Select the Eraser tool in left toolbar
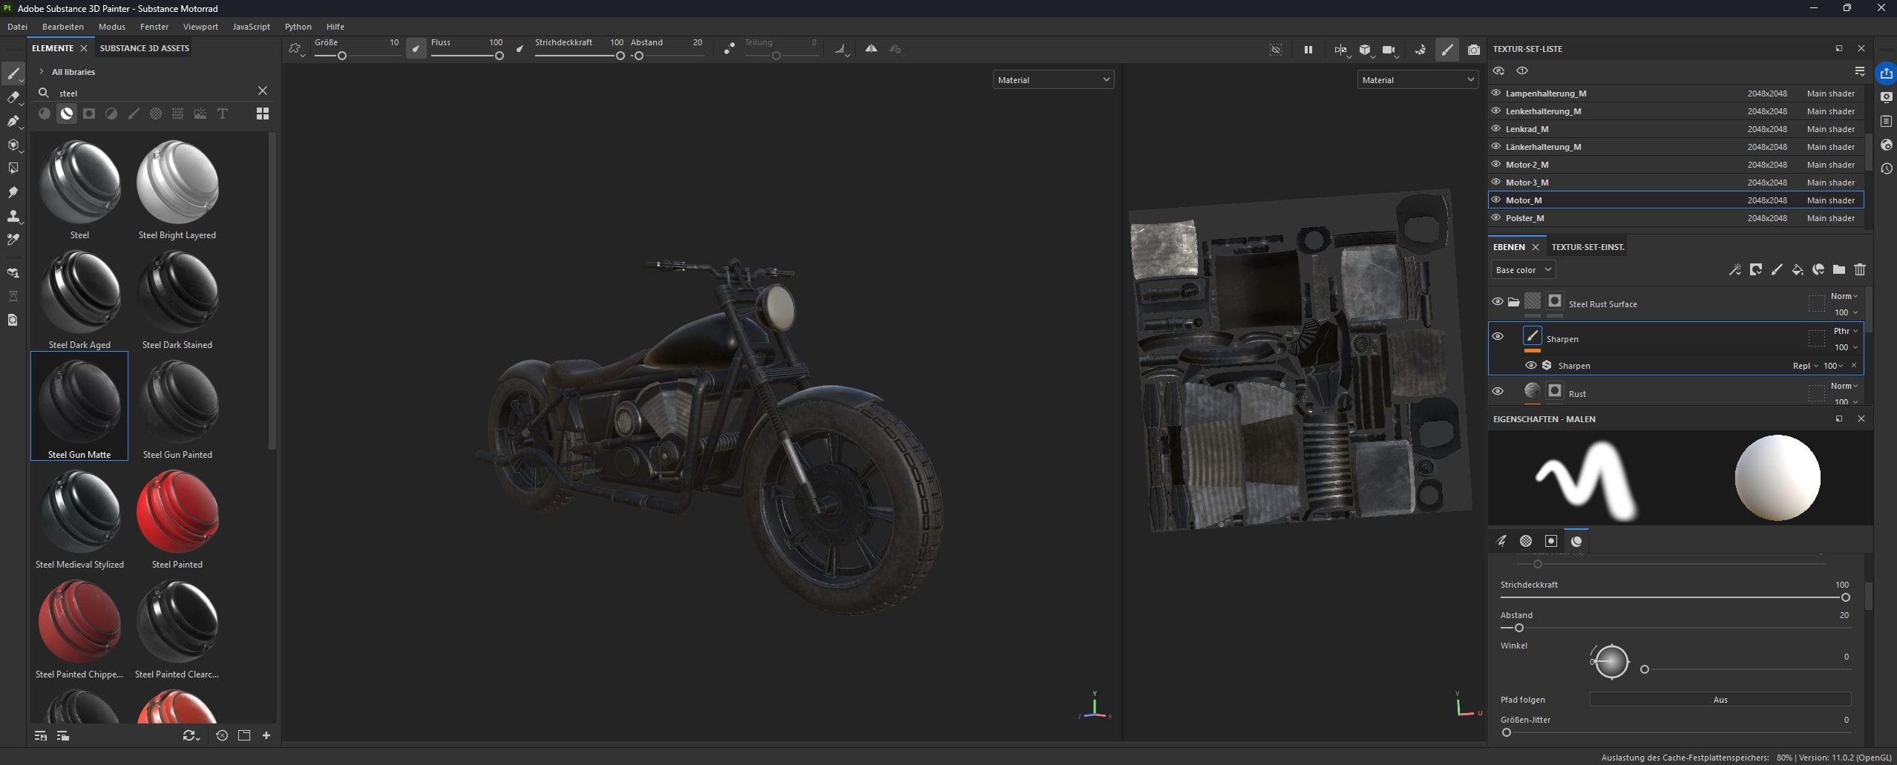1897x765 pixels. pos(13,97)
